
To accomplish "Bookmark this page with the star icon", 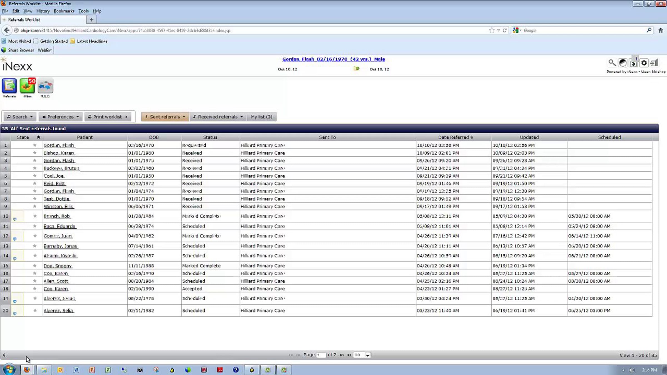I will click(492, 30).
